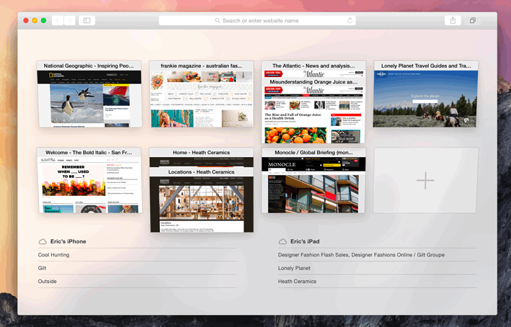Minimize the window with yellow button
This screenshot has width=511, height=327.
coord(35,20)
